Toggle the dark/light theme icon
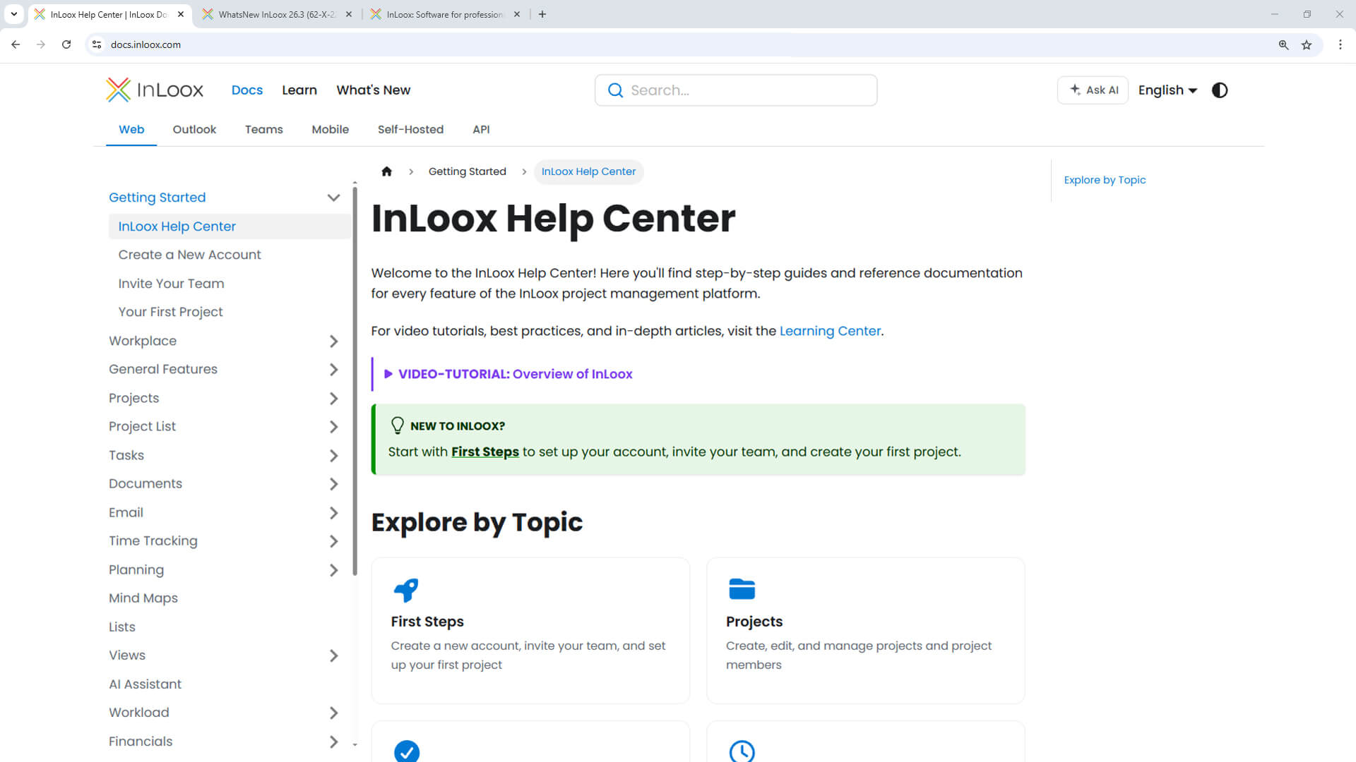The image size is (1356, 762). click(1220, 90)
